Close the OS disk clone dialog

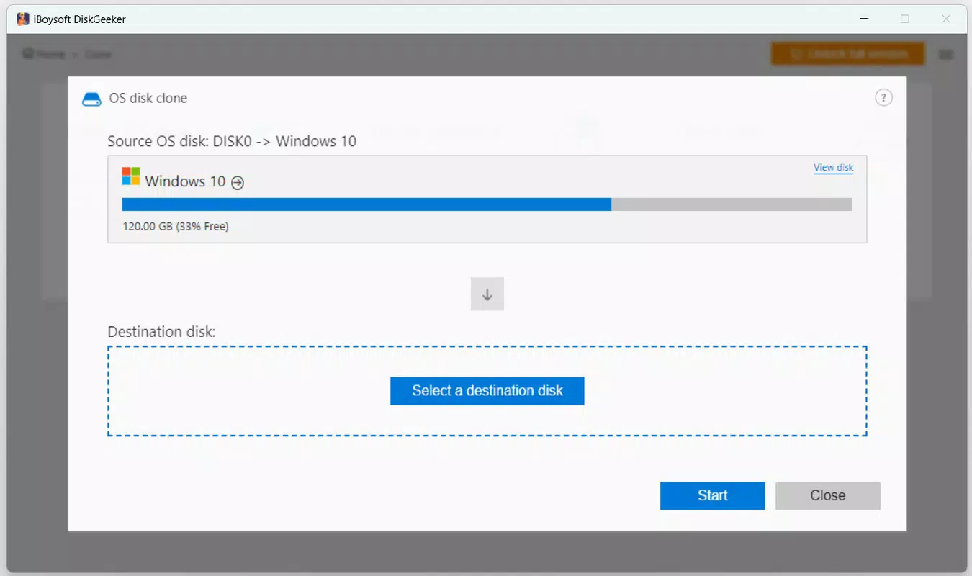pos(828,495)
